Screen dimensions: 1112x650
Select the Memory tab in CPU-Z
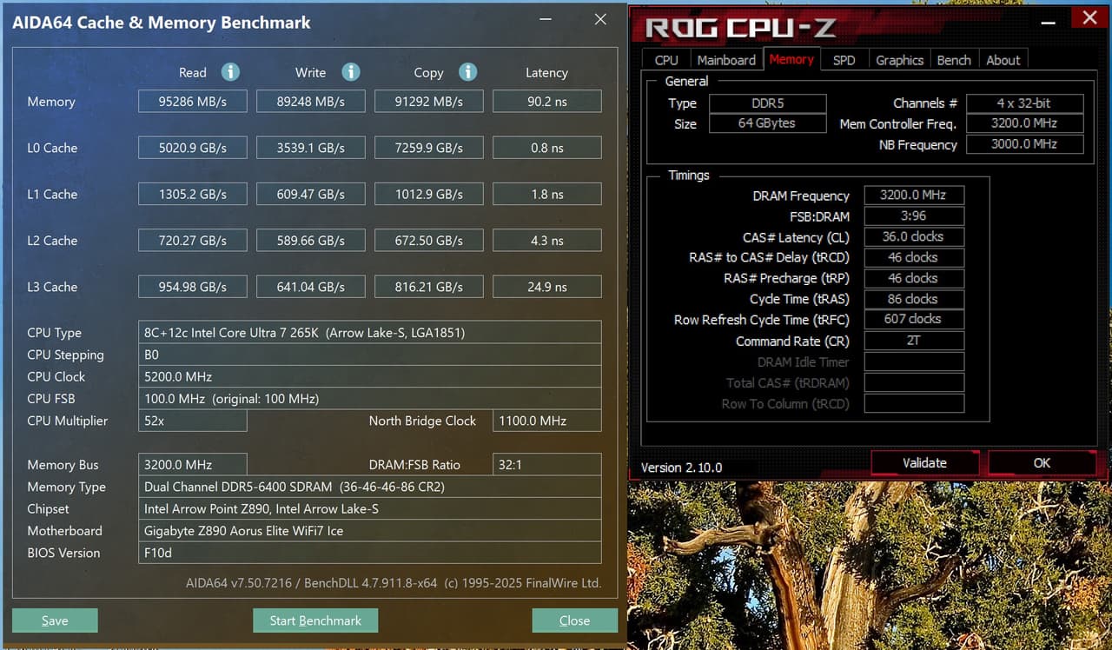(x=791, y=59)
